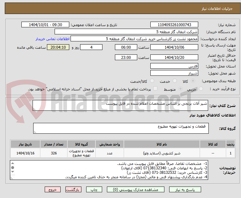
Task: Open اطلاعات تماس خریدار link
Action: coord(53,39)
